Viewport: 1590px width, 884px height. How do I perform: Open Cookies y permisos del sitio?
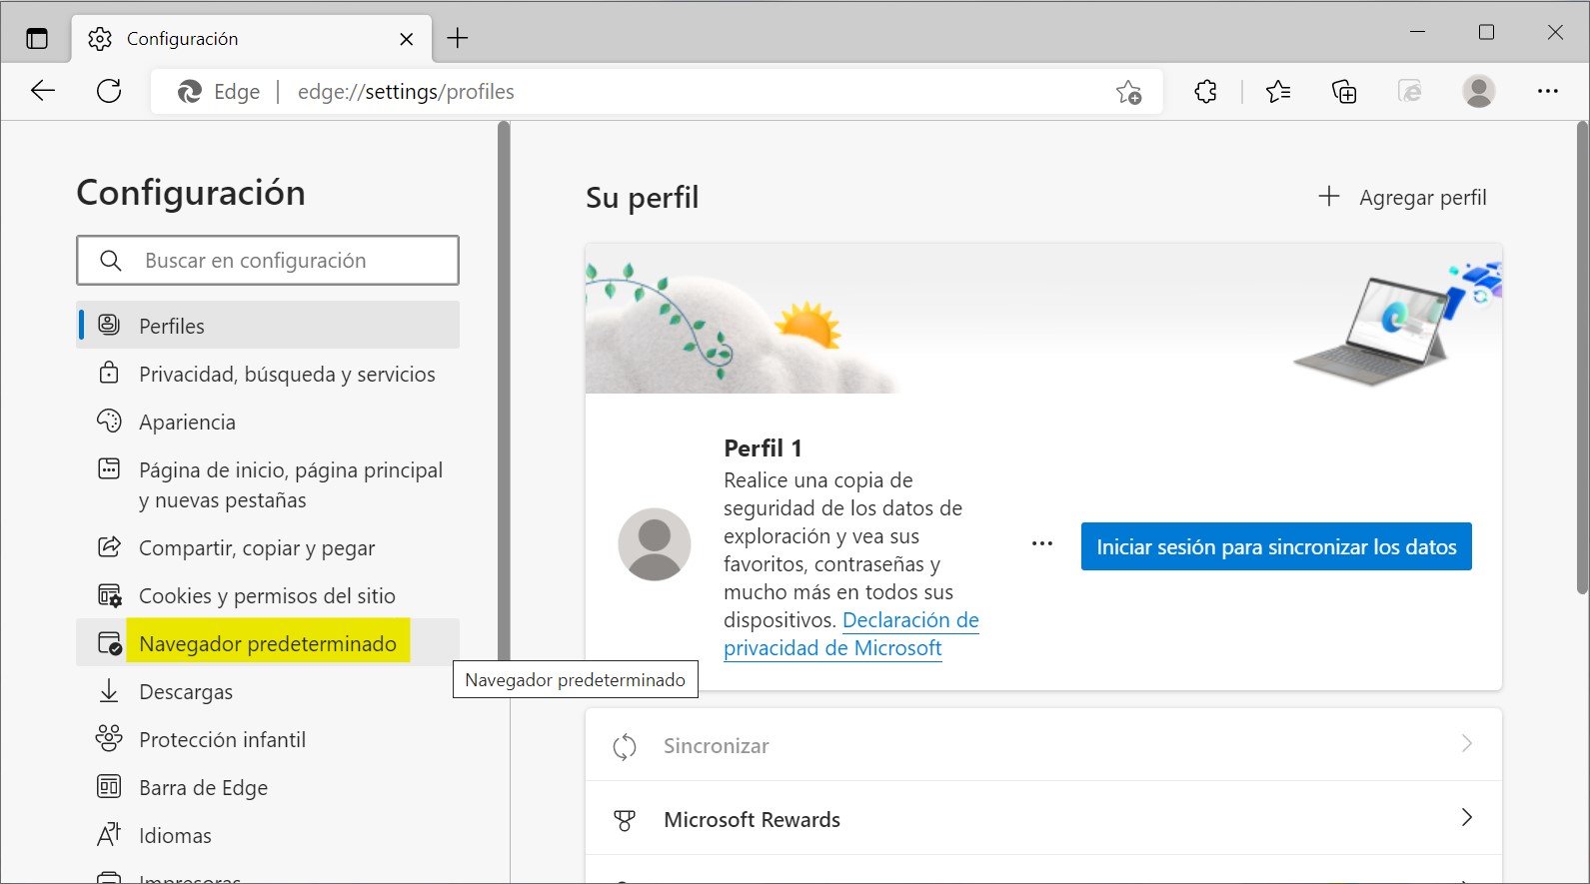pyautogui.click(x=268, y=595)
